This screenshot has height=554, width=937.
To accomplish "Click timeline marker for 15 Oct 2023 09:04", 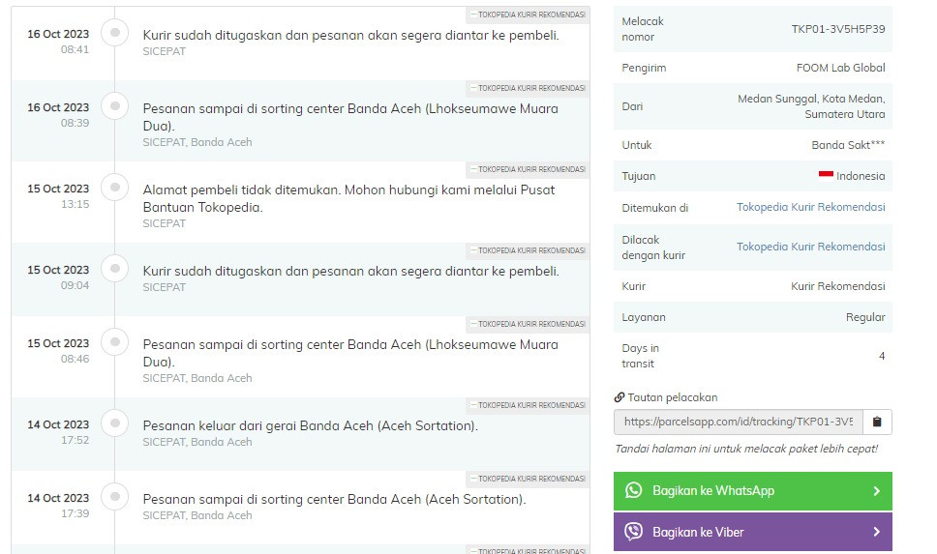I will pyautogui.click(x=115, y=268).
